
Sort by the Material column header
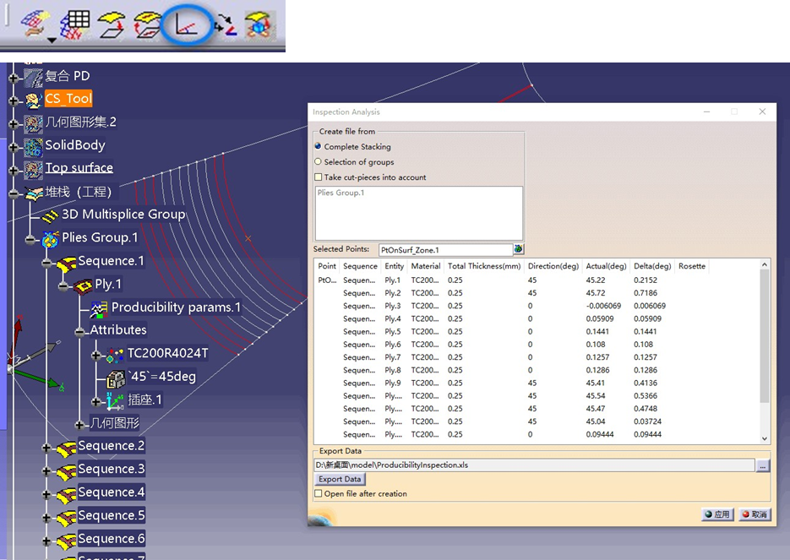click(x=425, y=266)
